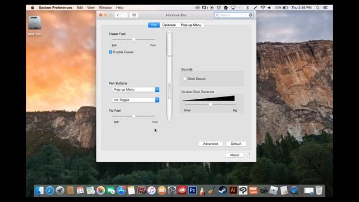Clear the search field with X

[x=251, y=15]
